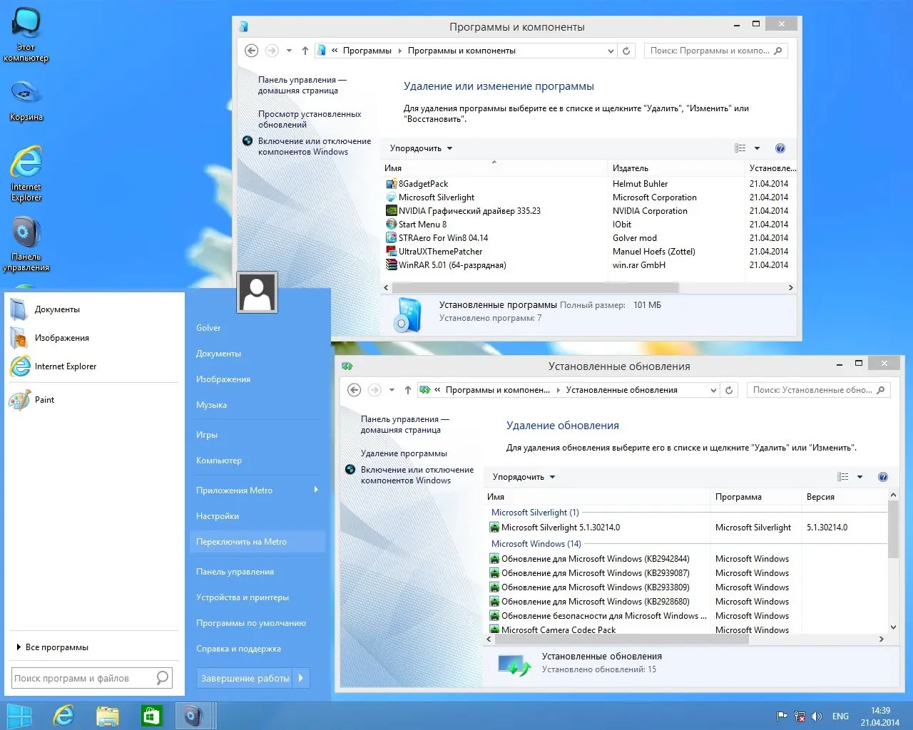
Task: Open Игры from the Start menu
Action: 207,435
